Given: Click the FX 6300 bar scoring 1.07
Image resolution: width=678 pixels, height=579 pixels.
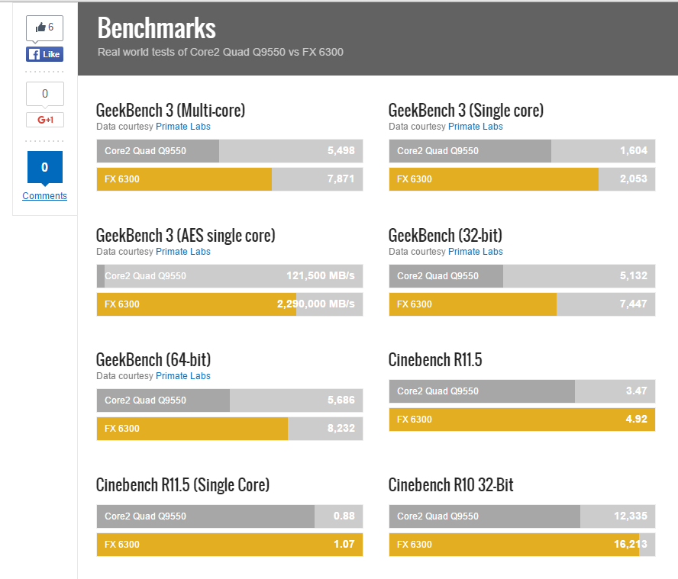Looking at the screenshot, I should 230,545.
